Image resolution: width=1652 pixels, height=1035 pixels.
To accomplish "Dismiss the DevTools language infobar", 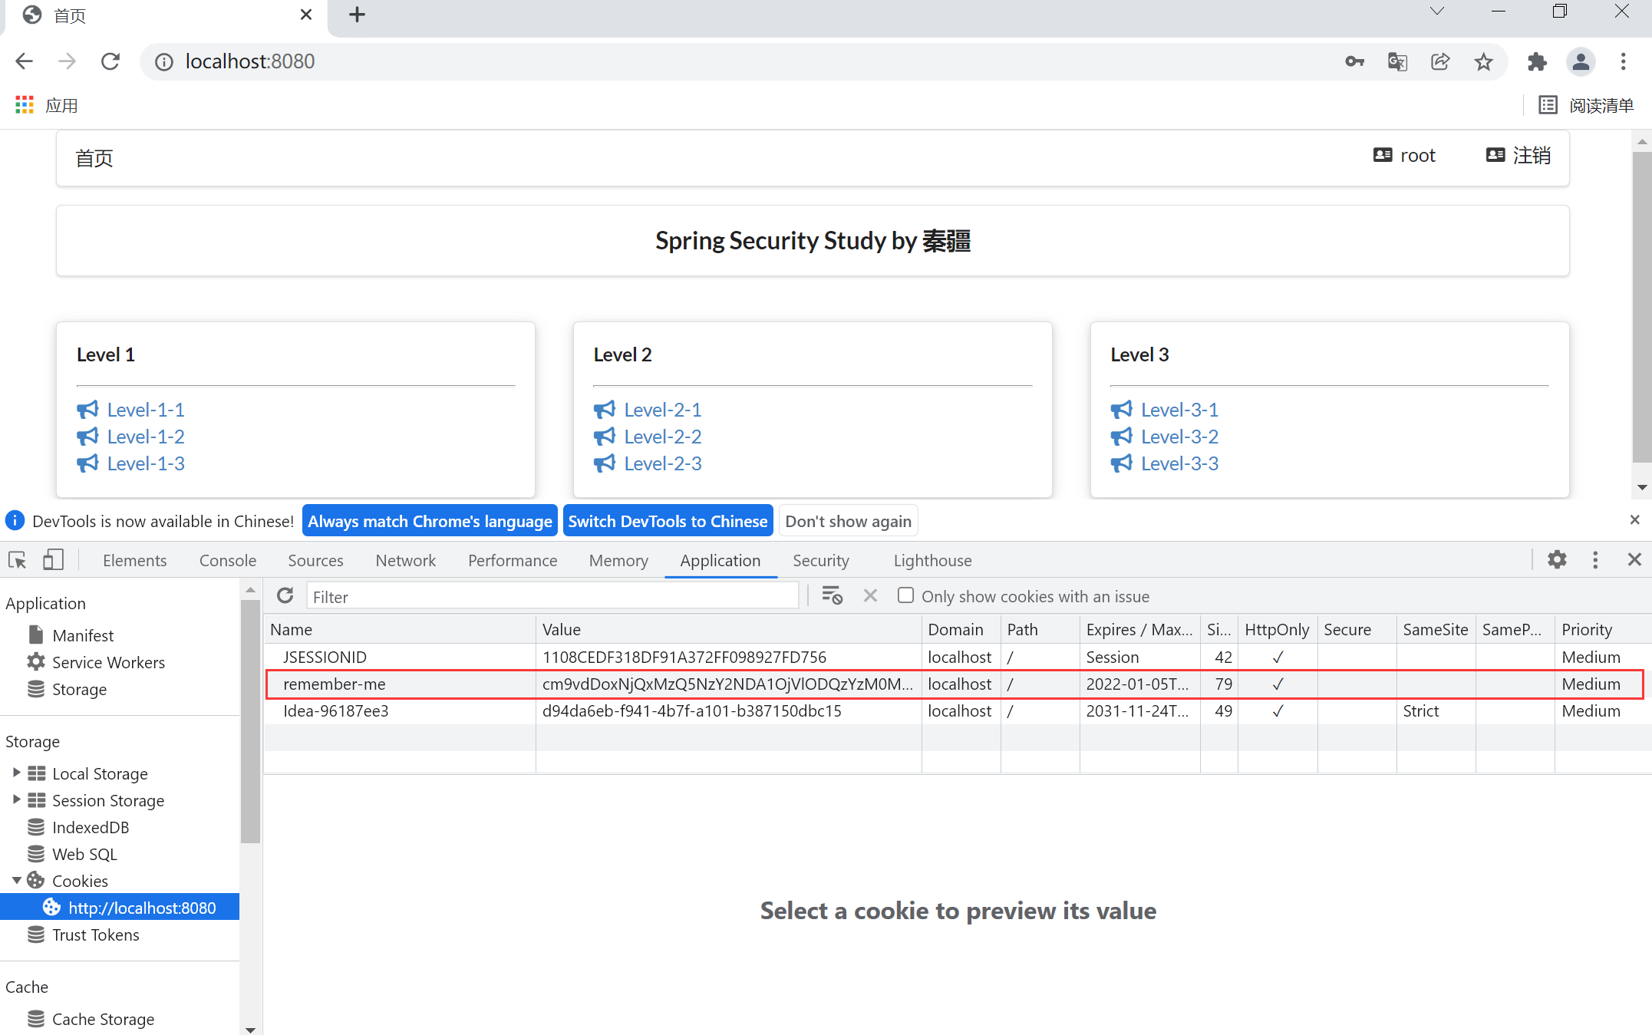I will [x=1634, y=520].
